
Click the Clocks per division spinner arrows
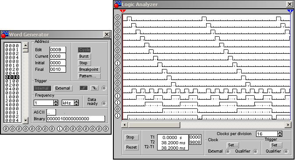pos(280,134)
